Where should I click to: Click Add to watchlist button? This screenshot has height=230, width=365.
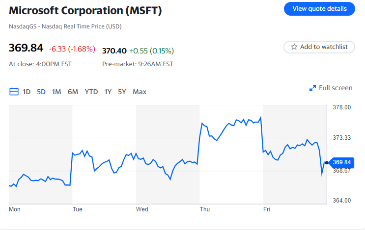(x=319, y=47)
